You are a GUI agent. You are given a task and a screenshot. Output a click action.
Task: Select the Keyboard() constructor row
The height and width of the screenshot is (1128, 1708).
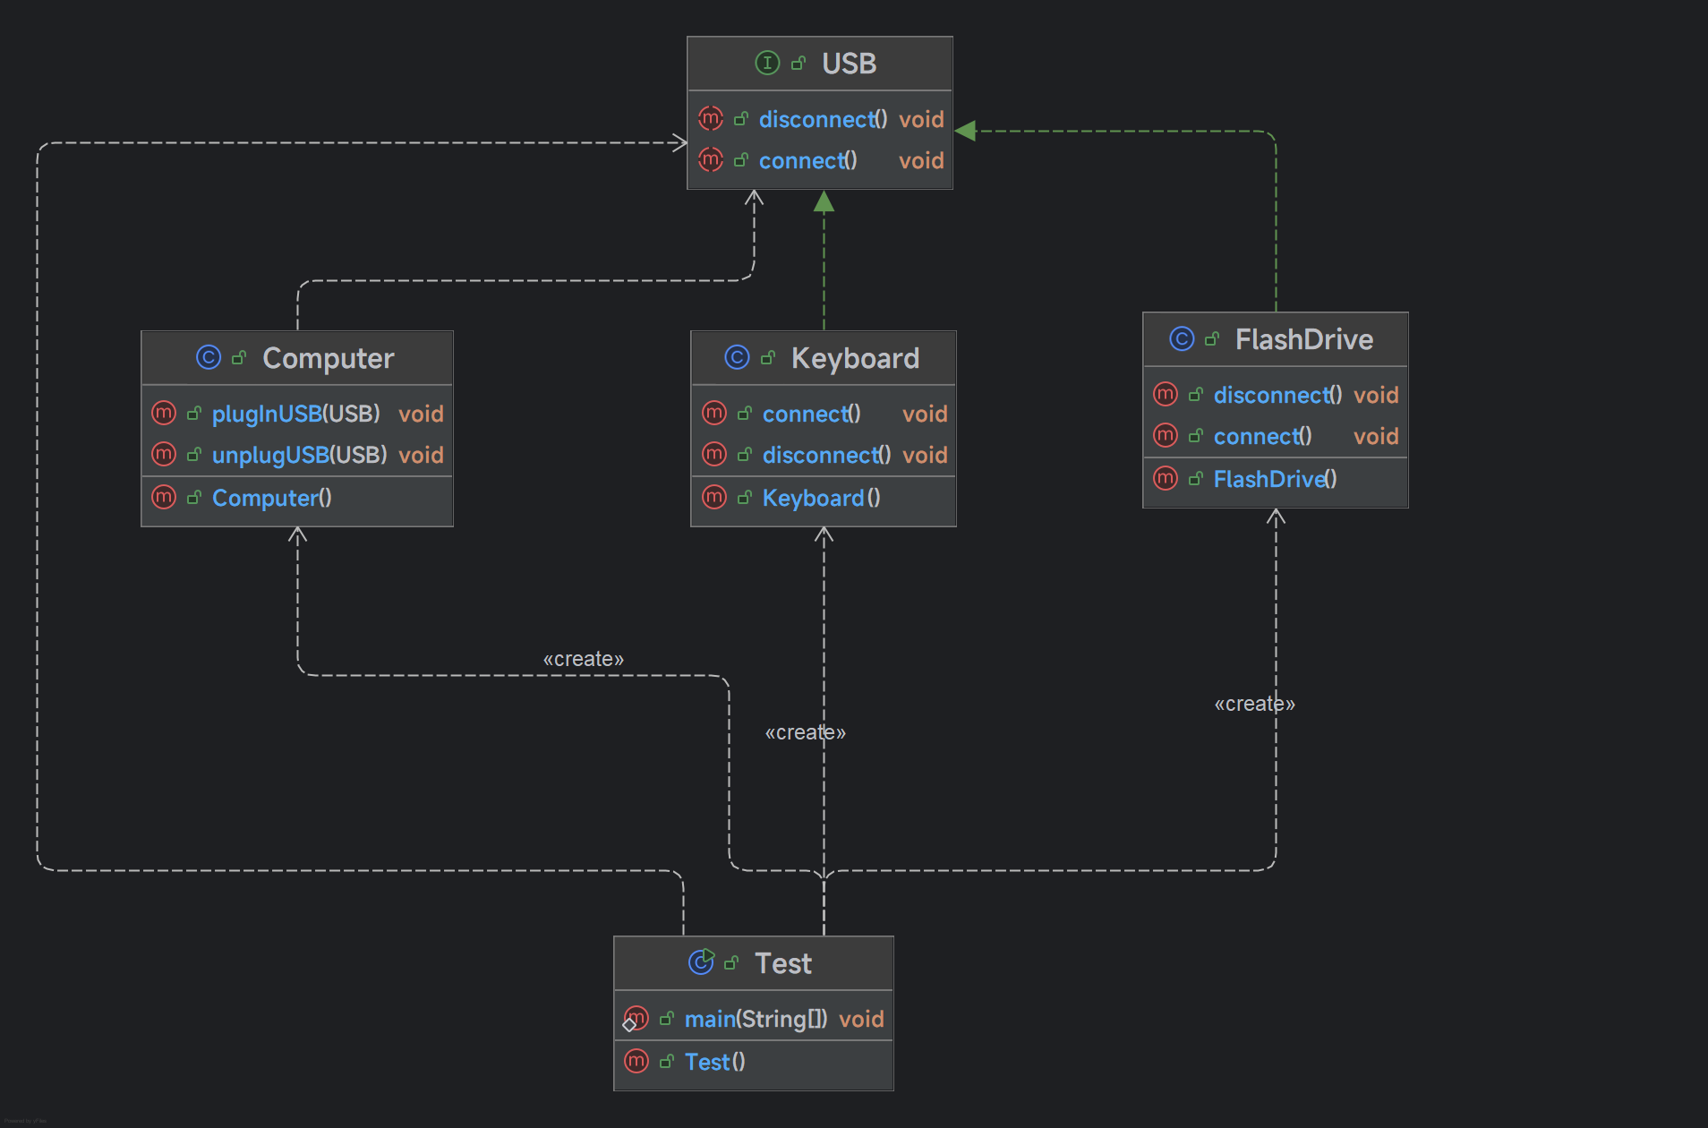821,498
